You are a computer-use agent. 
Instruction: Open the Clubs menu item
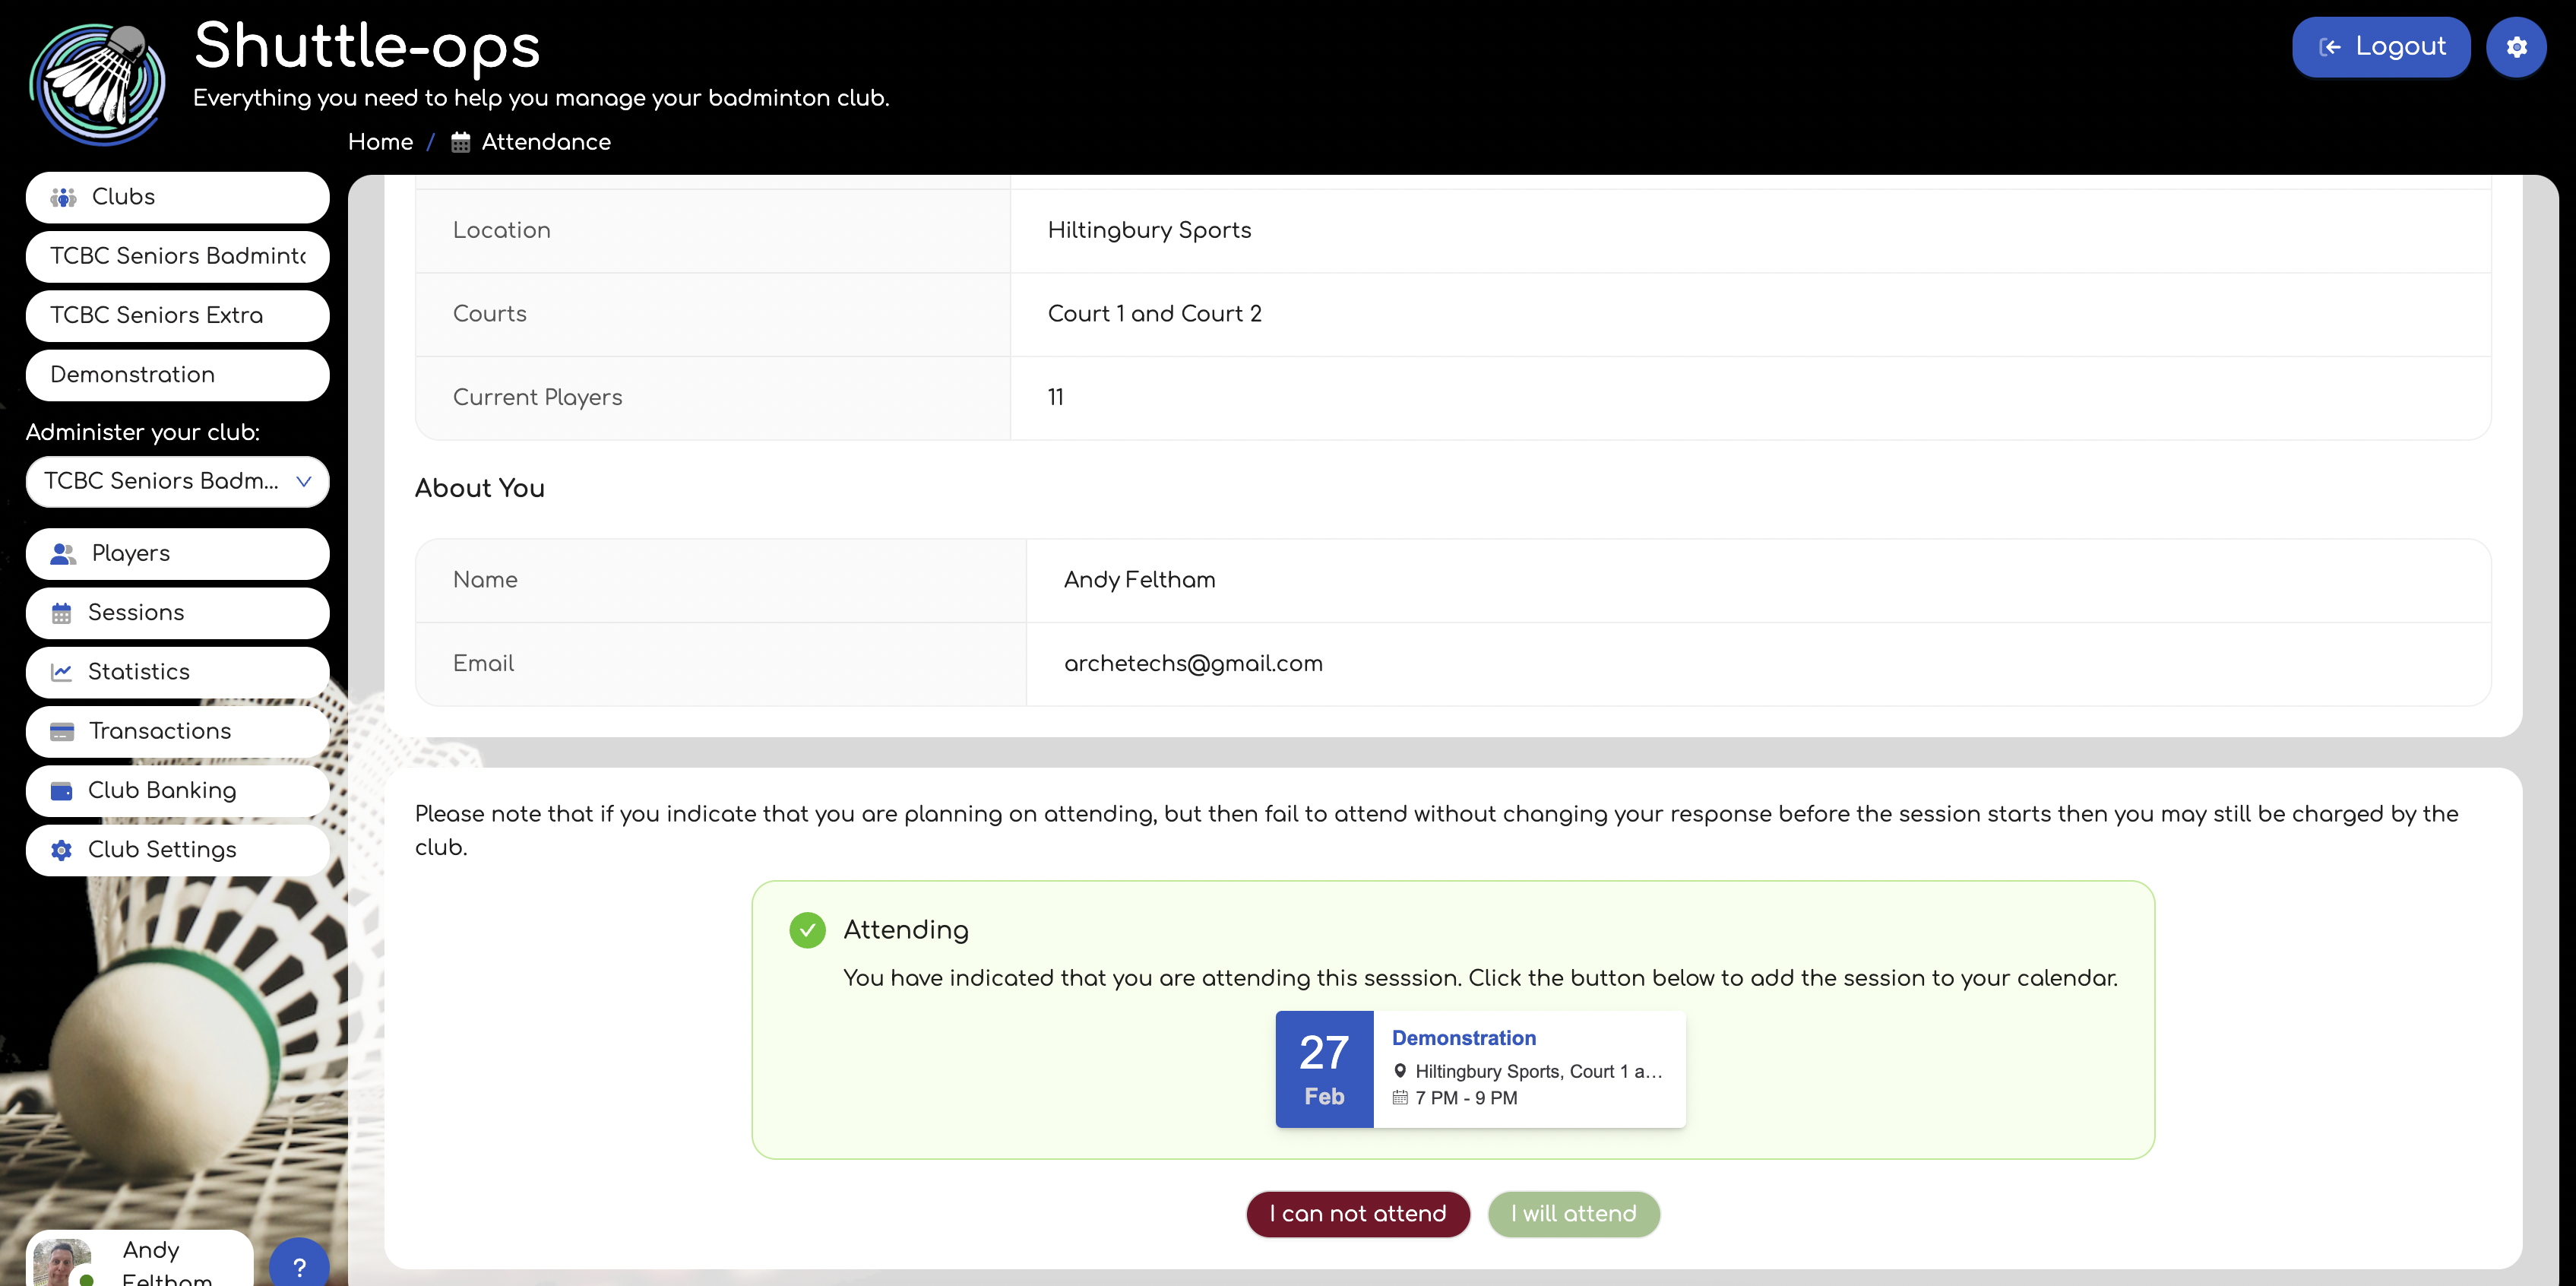click(177, 197)
